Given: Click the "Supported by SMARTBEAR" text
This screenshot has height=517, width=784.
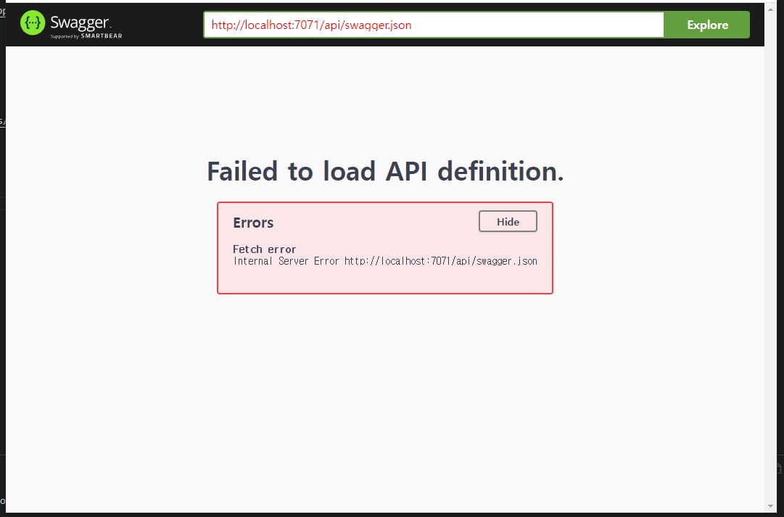Looking at the screenshot, I should click(86, 36).
